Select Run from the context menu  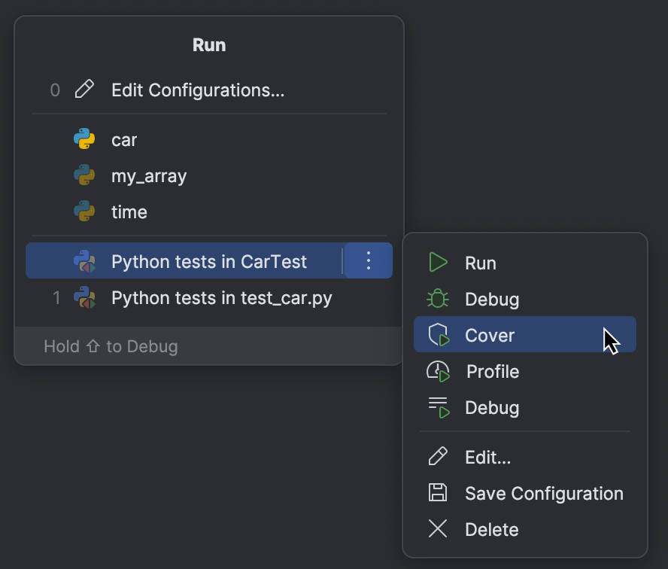point(481,263)
